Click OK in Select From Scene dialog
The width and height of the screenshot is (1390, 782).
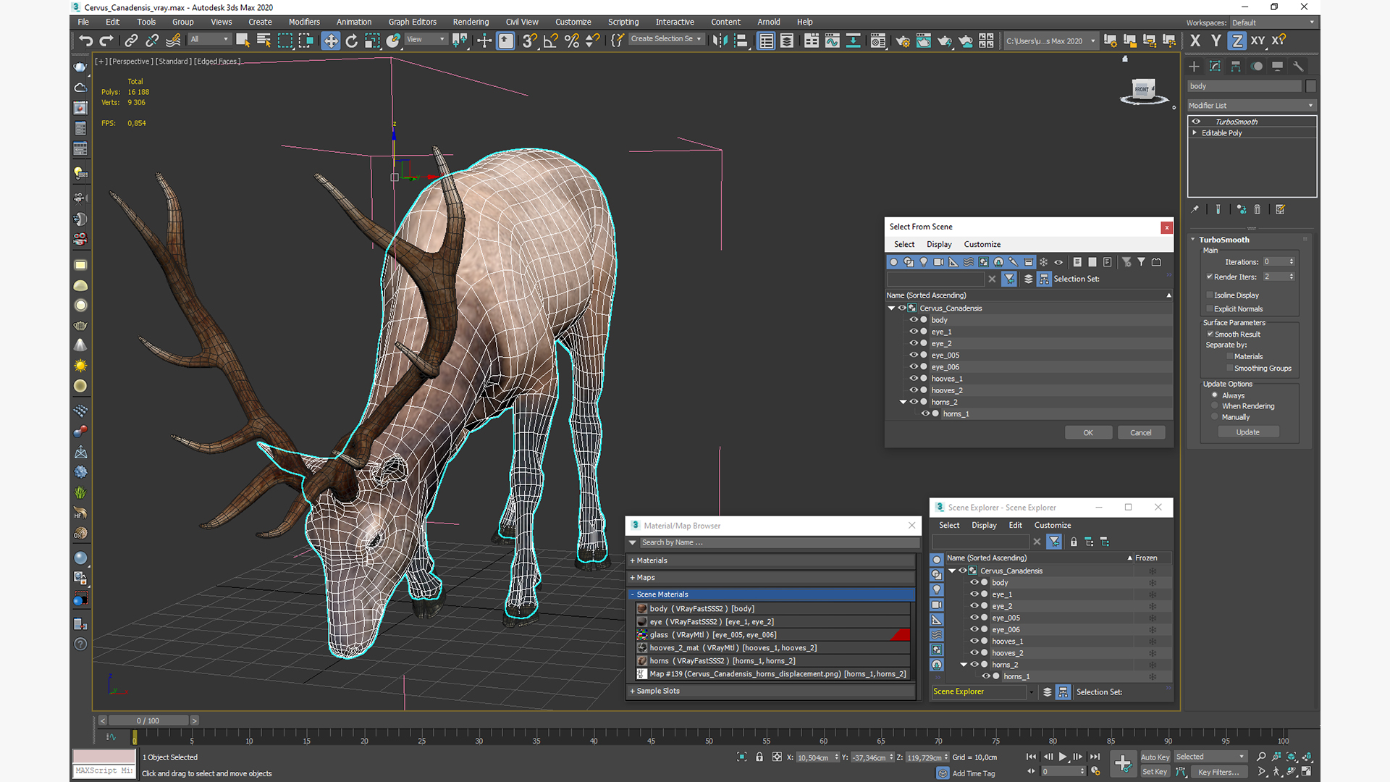point(1088,433)
